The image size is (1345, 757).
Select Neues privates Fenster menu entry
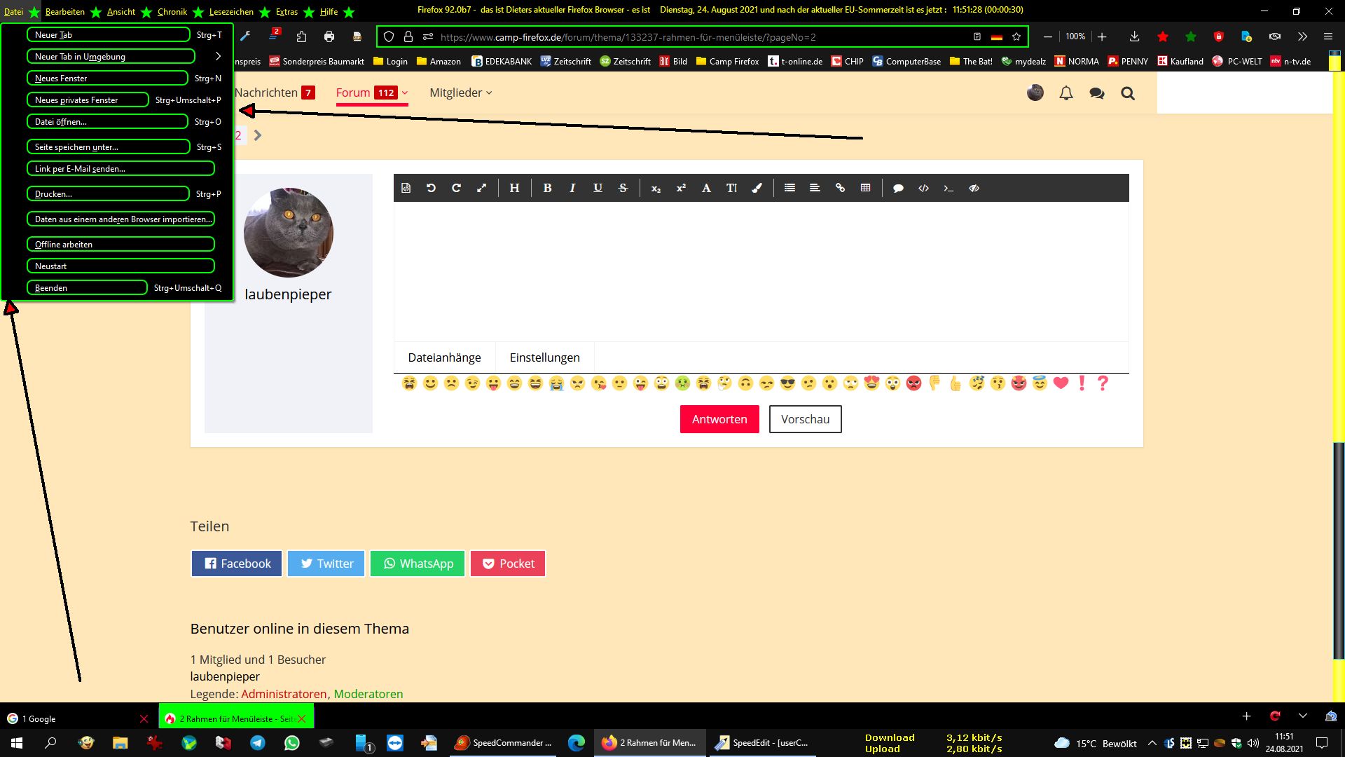88,100
